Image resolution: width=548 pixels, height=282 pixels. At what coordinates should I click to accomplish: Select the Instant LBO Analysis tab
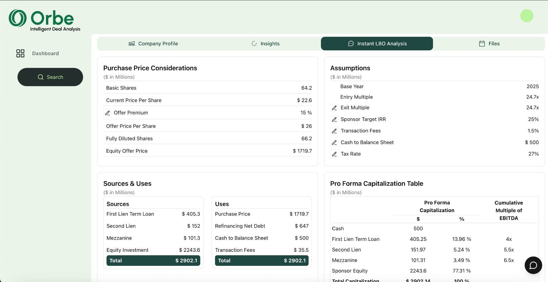377,44
